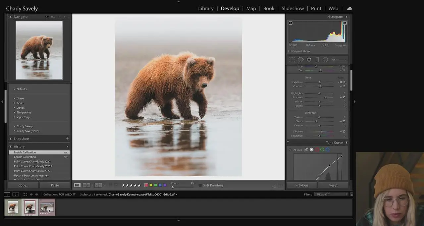424x226 pixels.
Task: Toggle the Tone Curve panel on/off switch
Action: [x=288, y=142]
